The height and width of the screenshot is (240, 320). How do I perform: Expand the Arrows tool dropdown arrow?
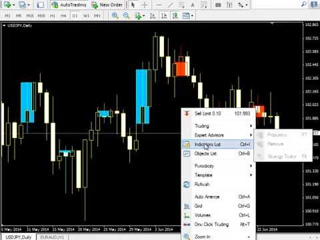coord(247,5)
